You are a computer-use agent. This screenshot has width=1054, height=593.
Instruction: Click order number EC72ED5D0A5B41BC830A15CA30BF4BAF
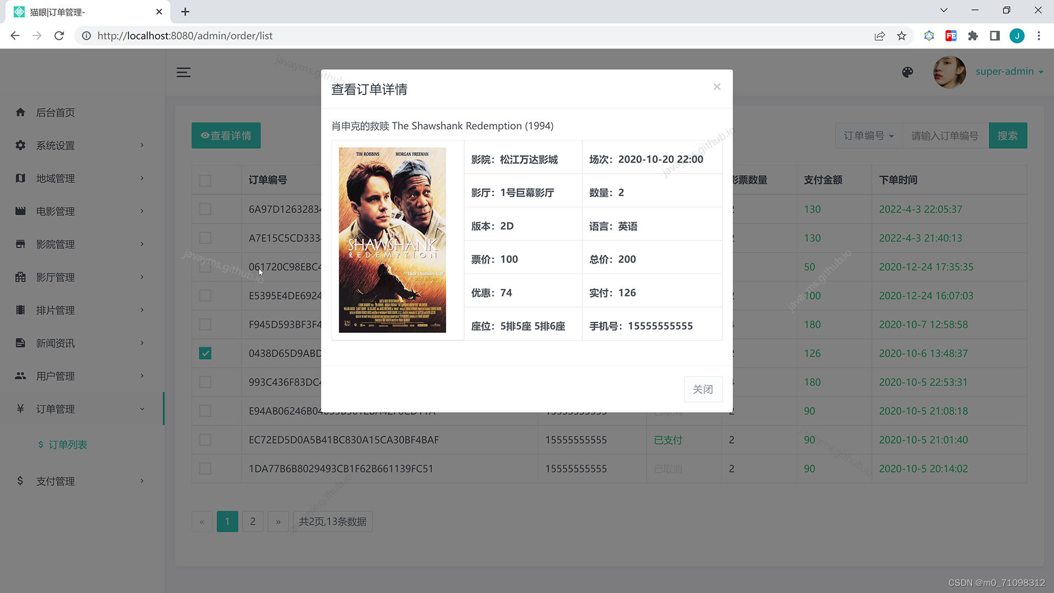pos(344,440)
